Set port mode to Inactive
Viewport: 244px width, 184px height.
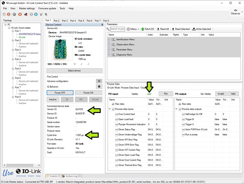[x=53, y=99]
